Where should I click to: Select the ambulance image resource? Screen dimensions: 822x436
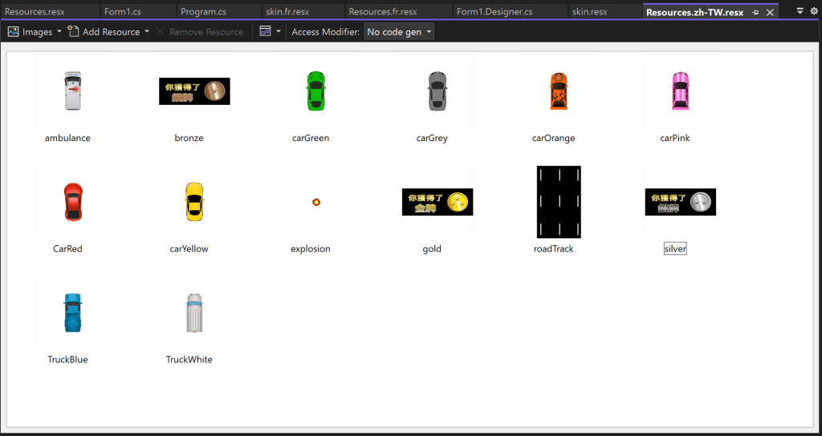[73, 91]
